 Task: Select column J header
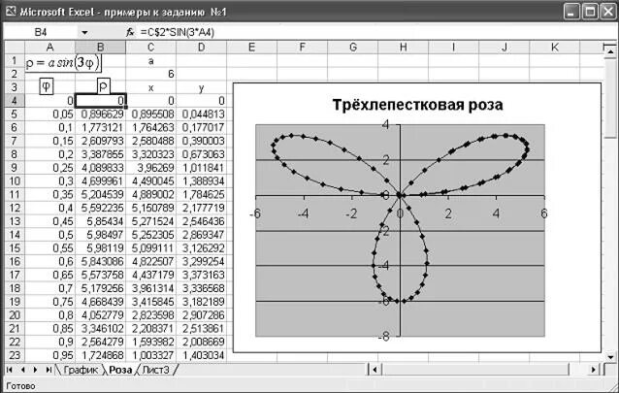tap(505, 48)
